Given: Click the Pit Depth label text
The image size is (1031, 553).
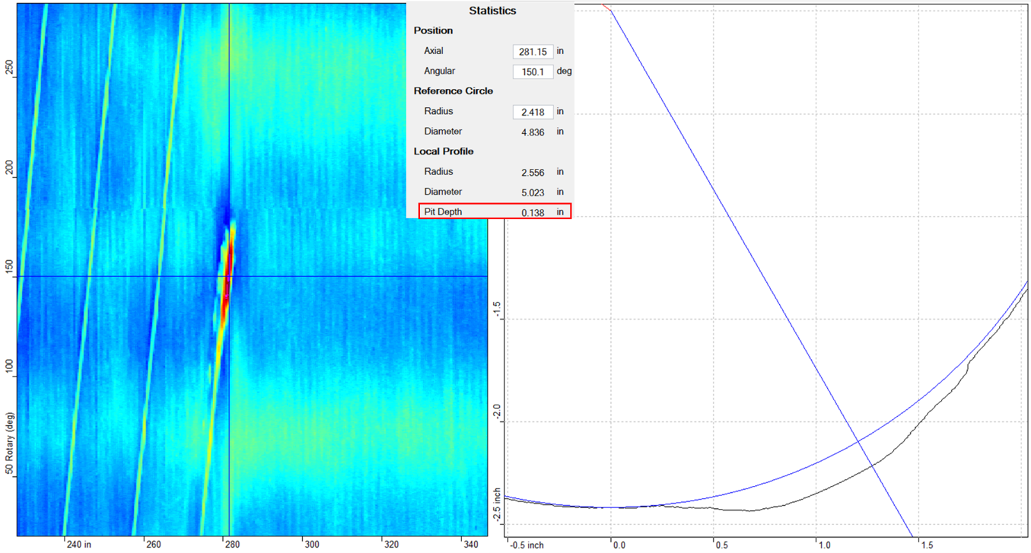Looking at the screenshot, I should pos(443,212).
